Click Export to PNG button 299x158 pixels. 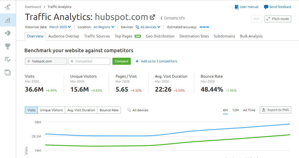click(275, 110)
